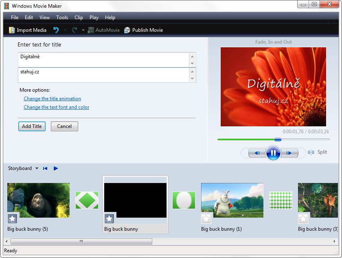Click the up arrow of the Digitálně field scrollbar
342x258 pixels.
click(192, 57)
